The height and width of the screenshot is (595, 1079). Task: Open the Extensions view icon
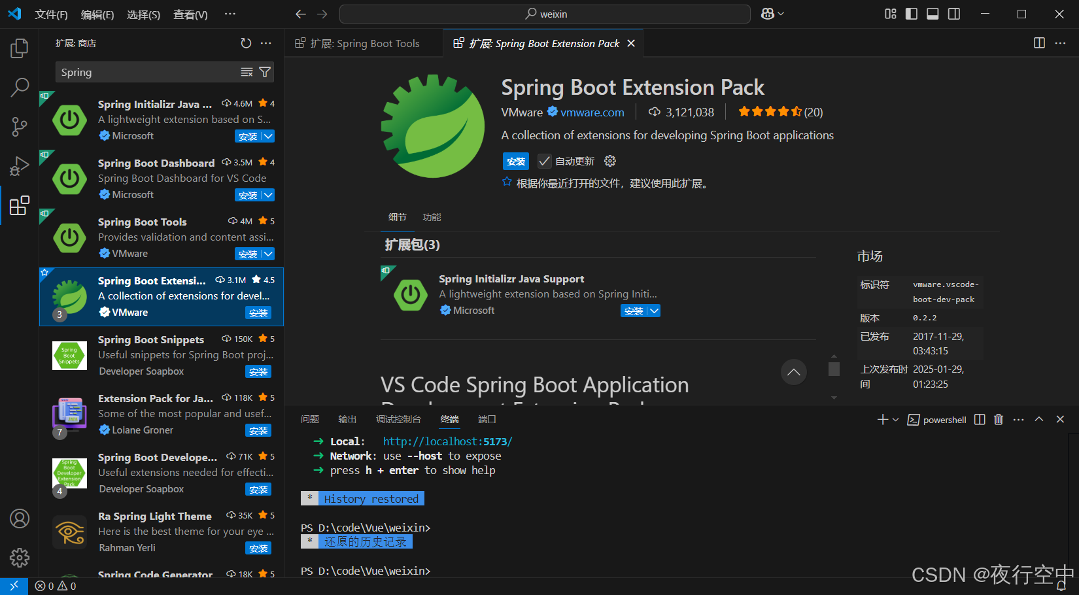20,205
